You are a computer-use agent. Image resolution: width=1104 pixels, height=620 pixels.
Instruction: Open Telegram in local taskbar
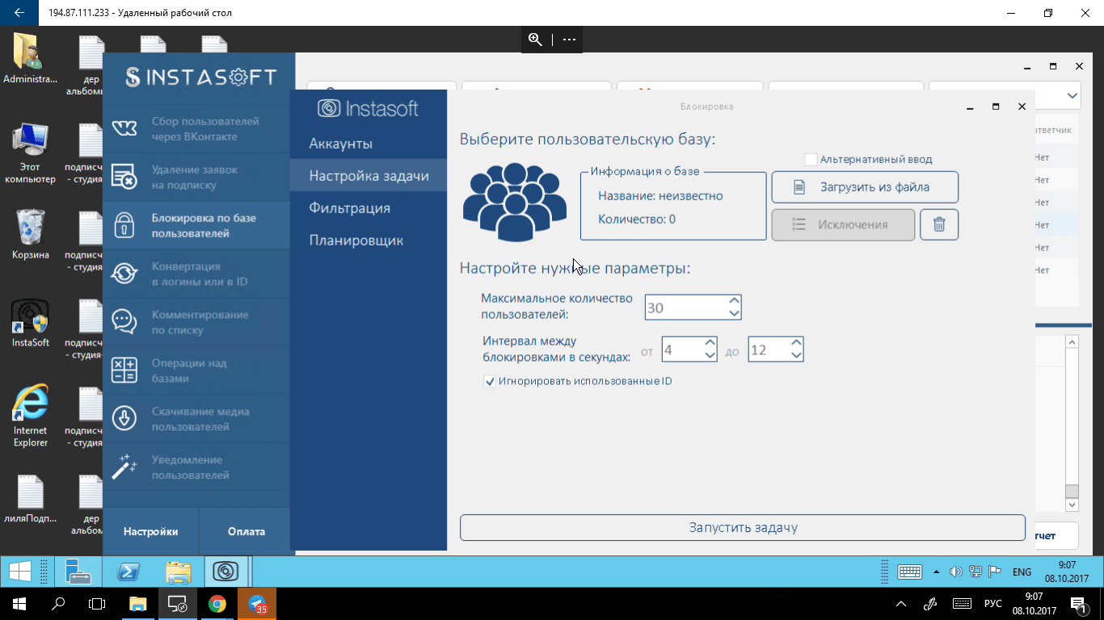(257, 604)
